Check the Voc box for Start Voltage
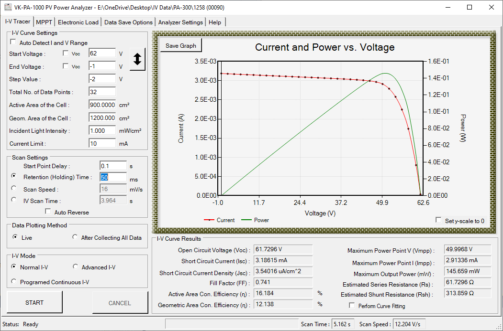The height and width of the screenshot is (331, 503). tap(66, 53)
